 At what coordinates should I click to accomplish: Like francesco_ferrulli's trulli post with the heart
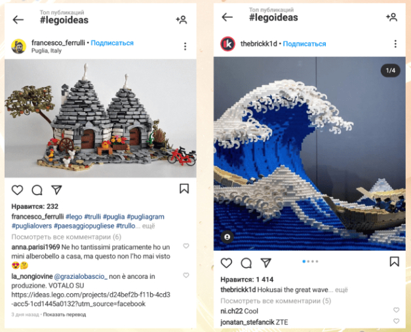click(17, 190)
